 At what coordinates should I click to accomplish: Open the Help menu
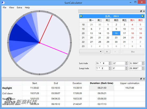coord(27,8)
